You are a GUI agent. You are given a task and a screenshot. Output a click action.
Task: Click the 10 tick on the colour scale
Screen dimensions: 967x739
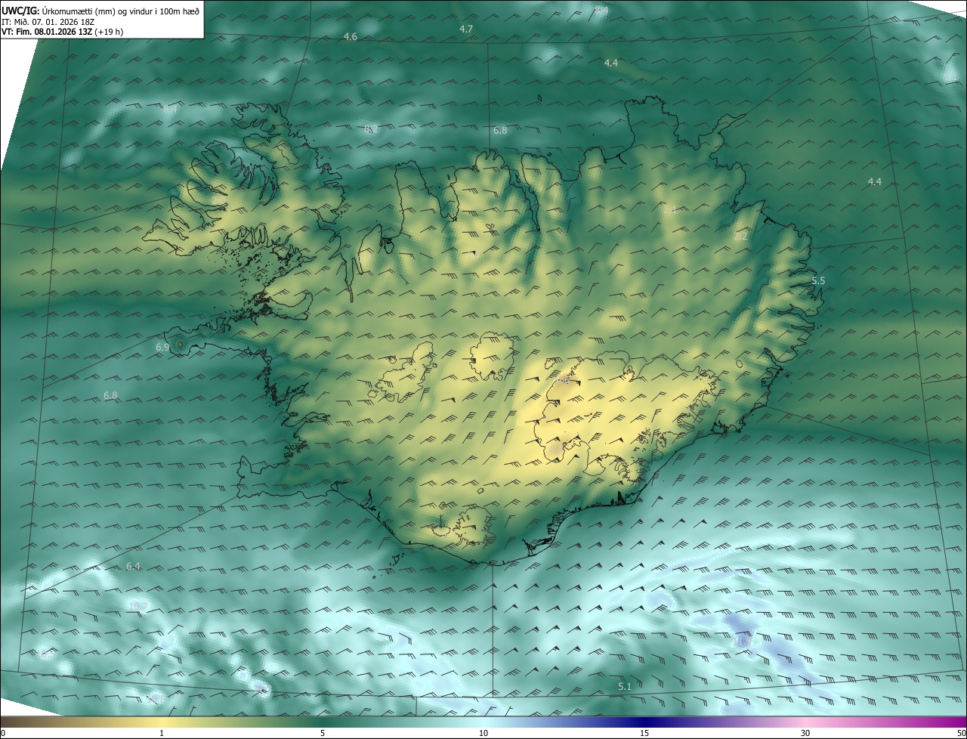483,733
